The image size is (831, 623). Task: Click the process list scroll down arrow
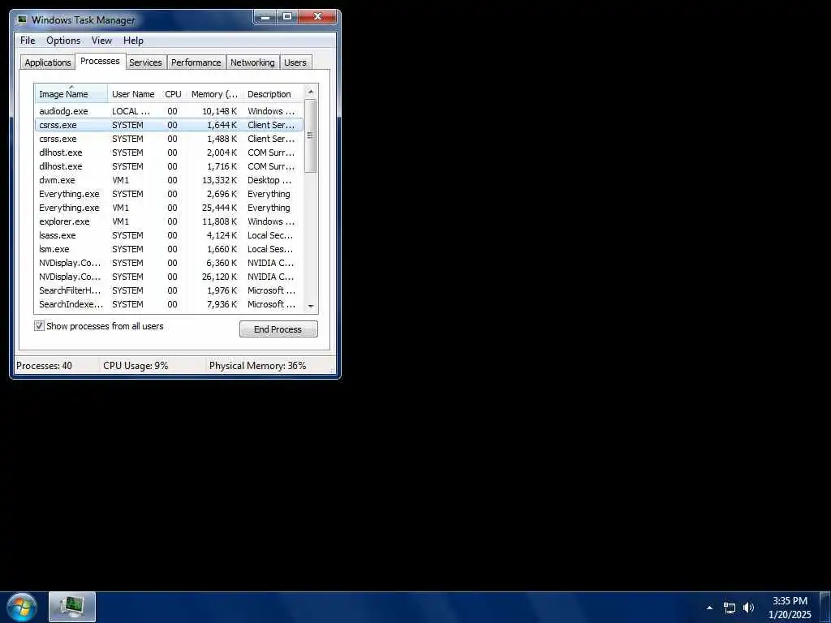coord(311,306)
